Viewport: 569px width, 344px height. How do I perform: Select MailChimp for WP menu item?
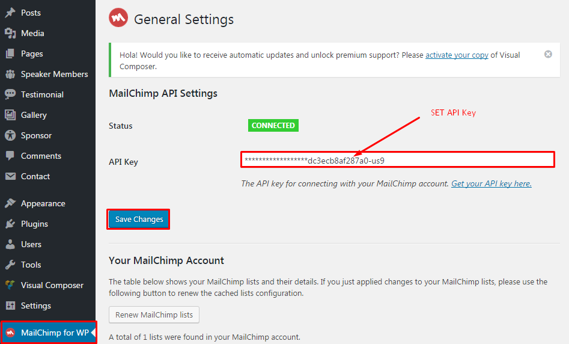pos(54,333)
